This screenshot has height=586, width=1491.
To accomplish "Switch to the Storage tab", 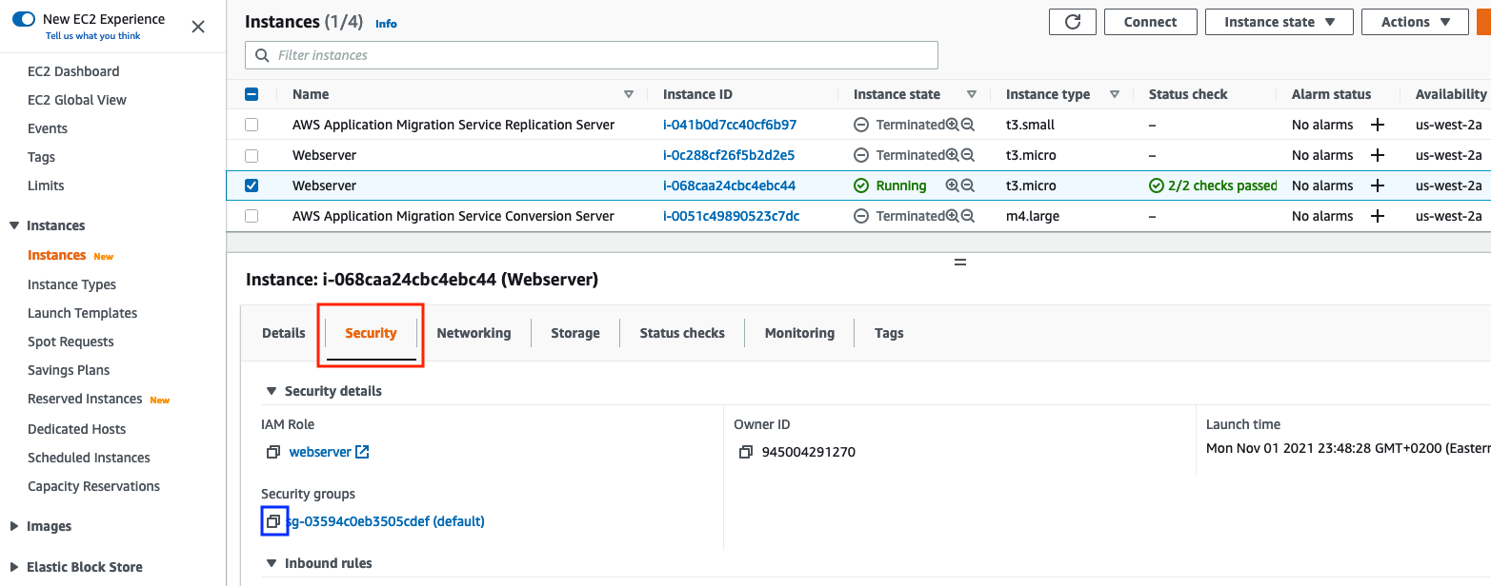I will [x=575, y=333].
